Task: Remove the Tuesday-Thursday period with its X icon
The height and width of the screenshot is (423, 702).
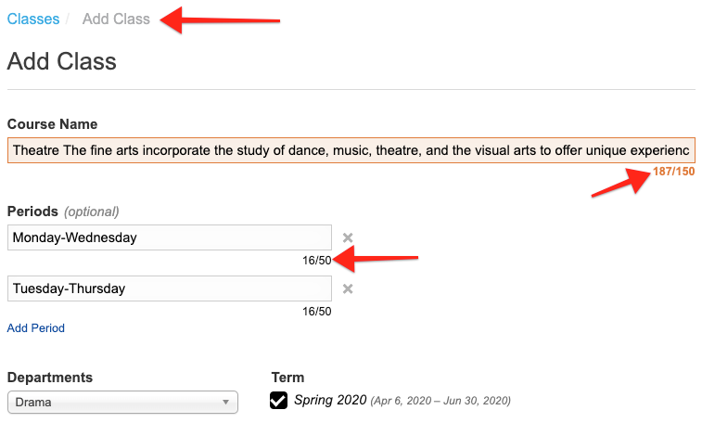Action: point(348,288)
